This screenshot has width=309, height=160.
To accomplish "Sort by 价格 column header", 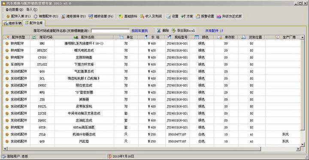I will [152, 37].
